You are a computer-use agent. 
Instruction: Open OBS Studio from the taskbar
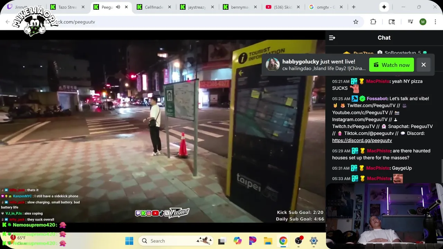(298, 241)
